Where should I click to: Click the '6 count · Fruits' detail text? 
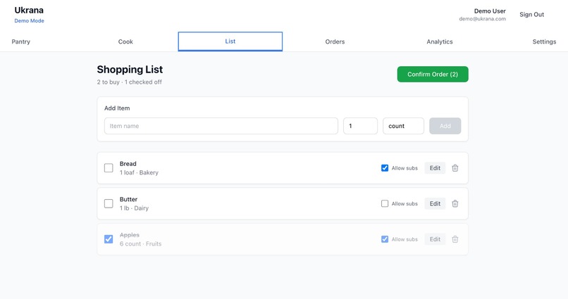coord(140,243)
